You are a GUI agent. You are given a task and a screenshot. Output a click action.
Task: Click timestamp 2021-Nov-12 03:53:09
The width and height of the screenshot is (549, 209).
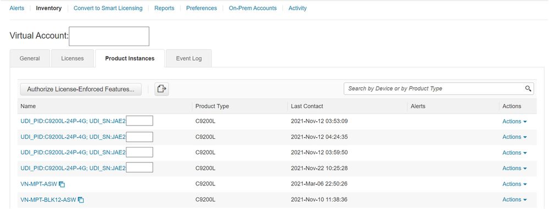319,121
